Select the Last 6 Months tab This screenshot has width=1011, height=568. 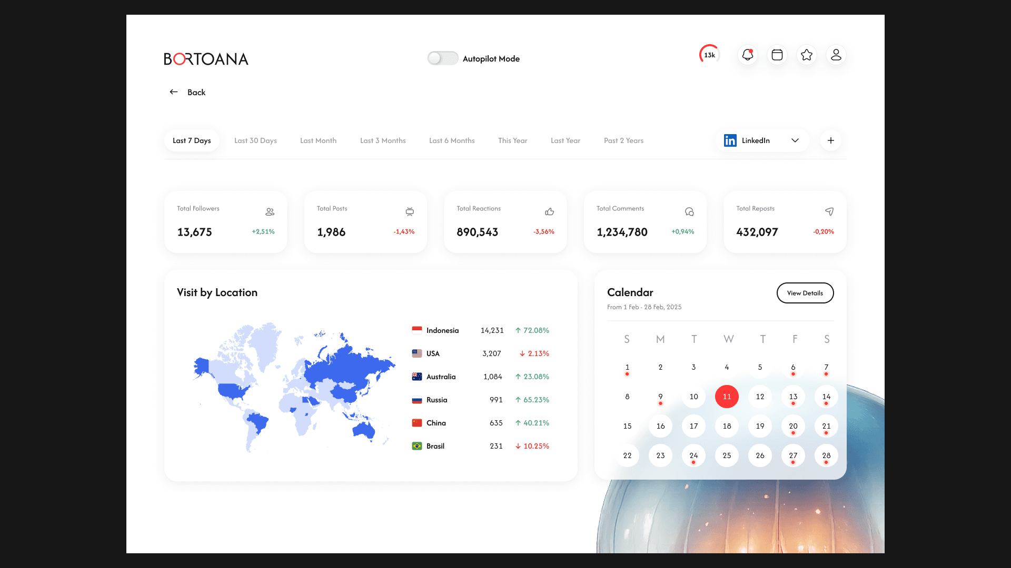coord(452,140)
